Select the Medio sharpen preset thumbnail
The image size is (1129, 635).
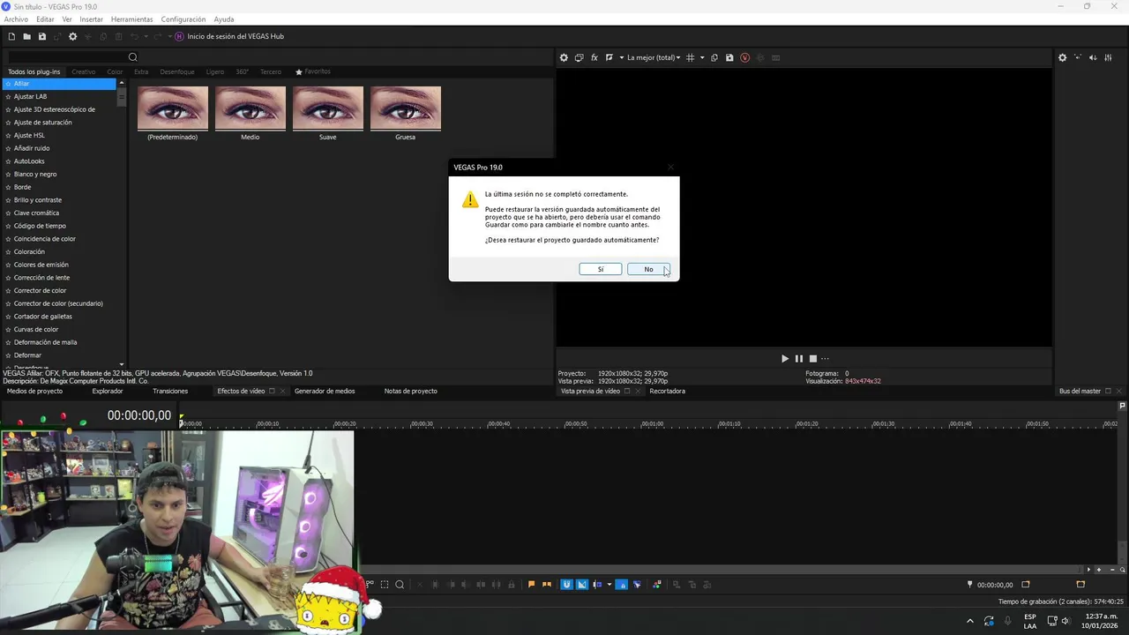(x=250, y=108)
